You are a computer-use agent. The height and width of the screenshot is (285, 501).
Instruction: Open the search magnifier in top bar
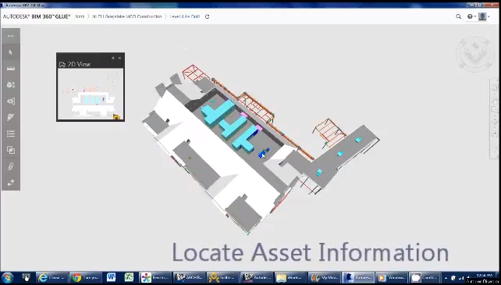459,16
